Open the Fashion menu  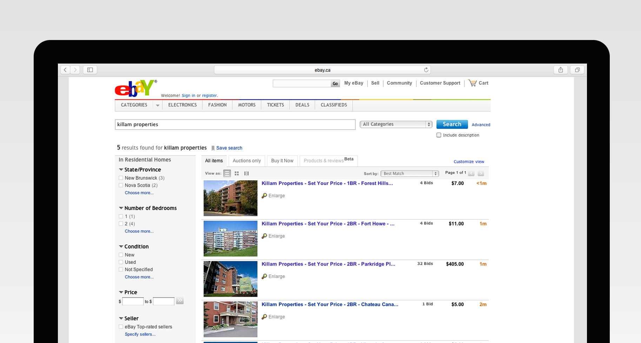[217, 105]
